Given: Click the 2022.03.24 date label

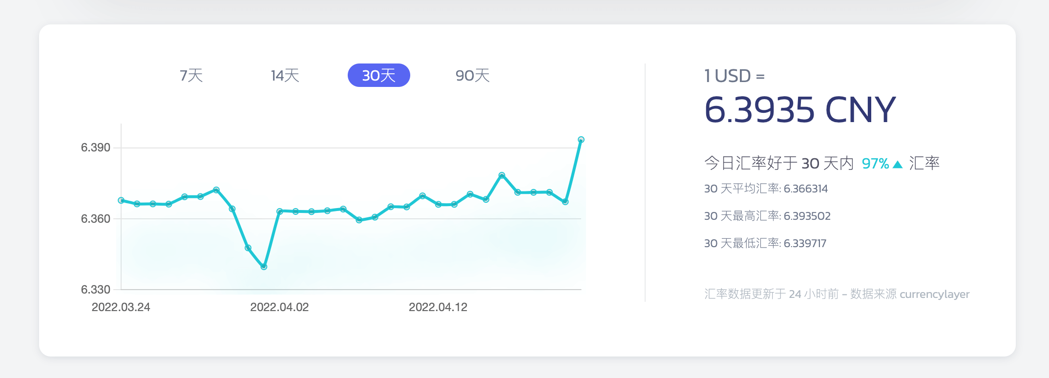Looking at the screenshot, I should [121, 307].
